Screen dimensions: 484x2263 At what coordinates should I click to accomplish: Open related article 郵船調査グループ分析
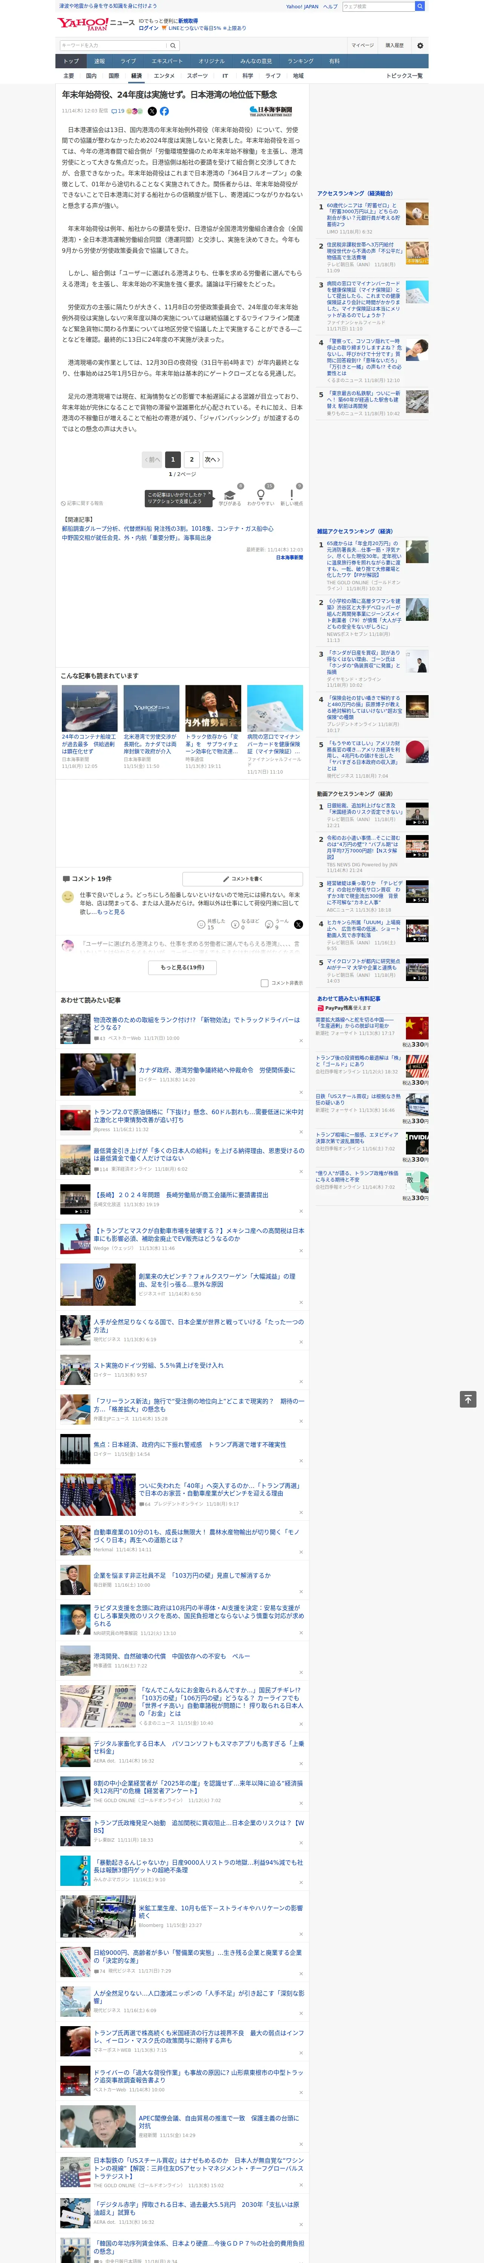167,529
